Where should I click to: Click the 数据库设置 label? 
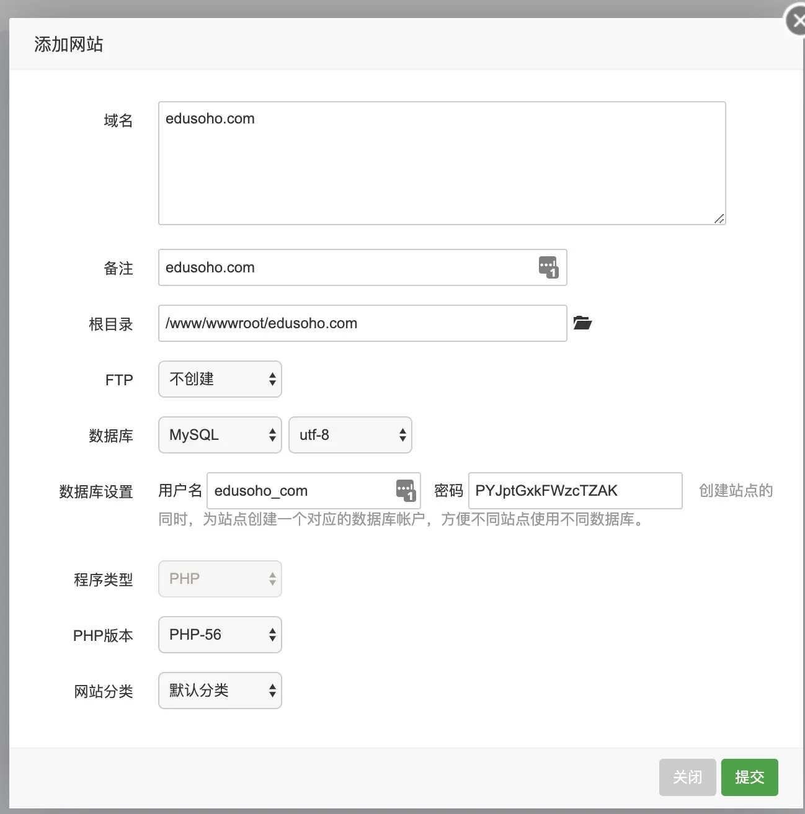click(x=96, y=491)
